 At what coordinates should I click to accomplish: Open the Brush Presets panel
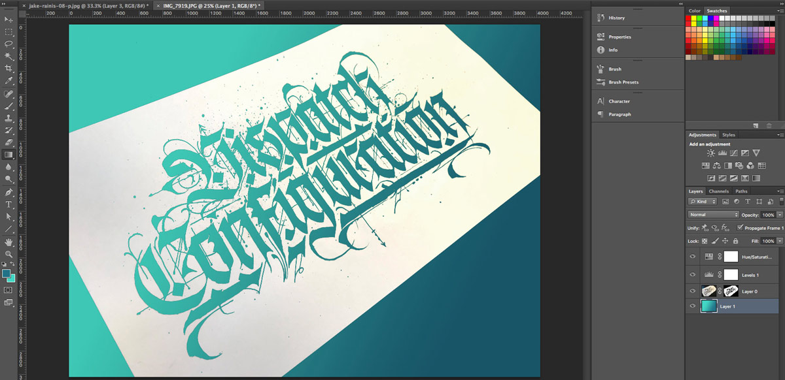point(623,82)
